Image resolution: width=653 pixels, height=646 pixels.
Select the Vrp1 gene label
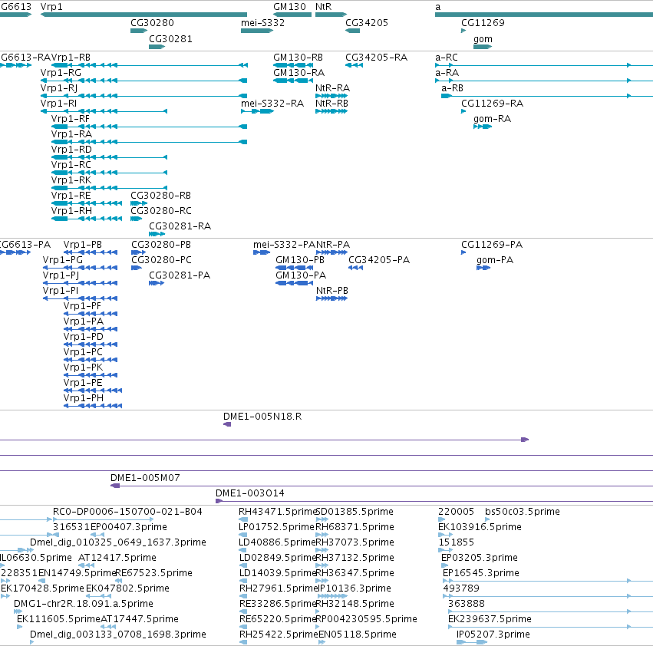point(51,7)
